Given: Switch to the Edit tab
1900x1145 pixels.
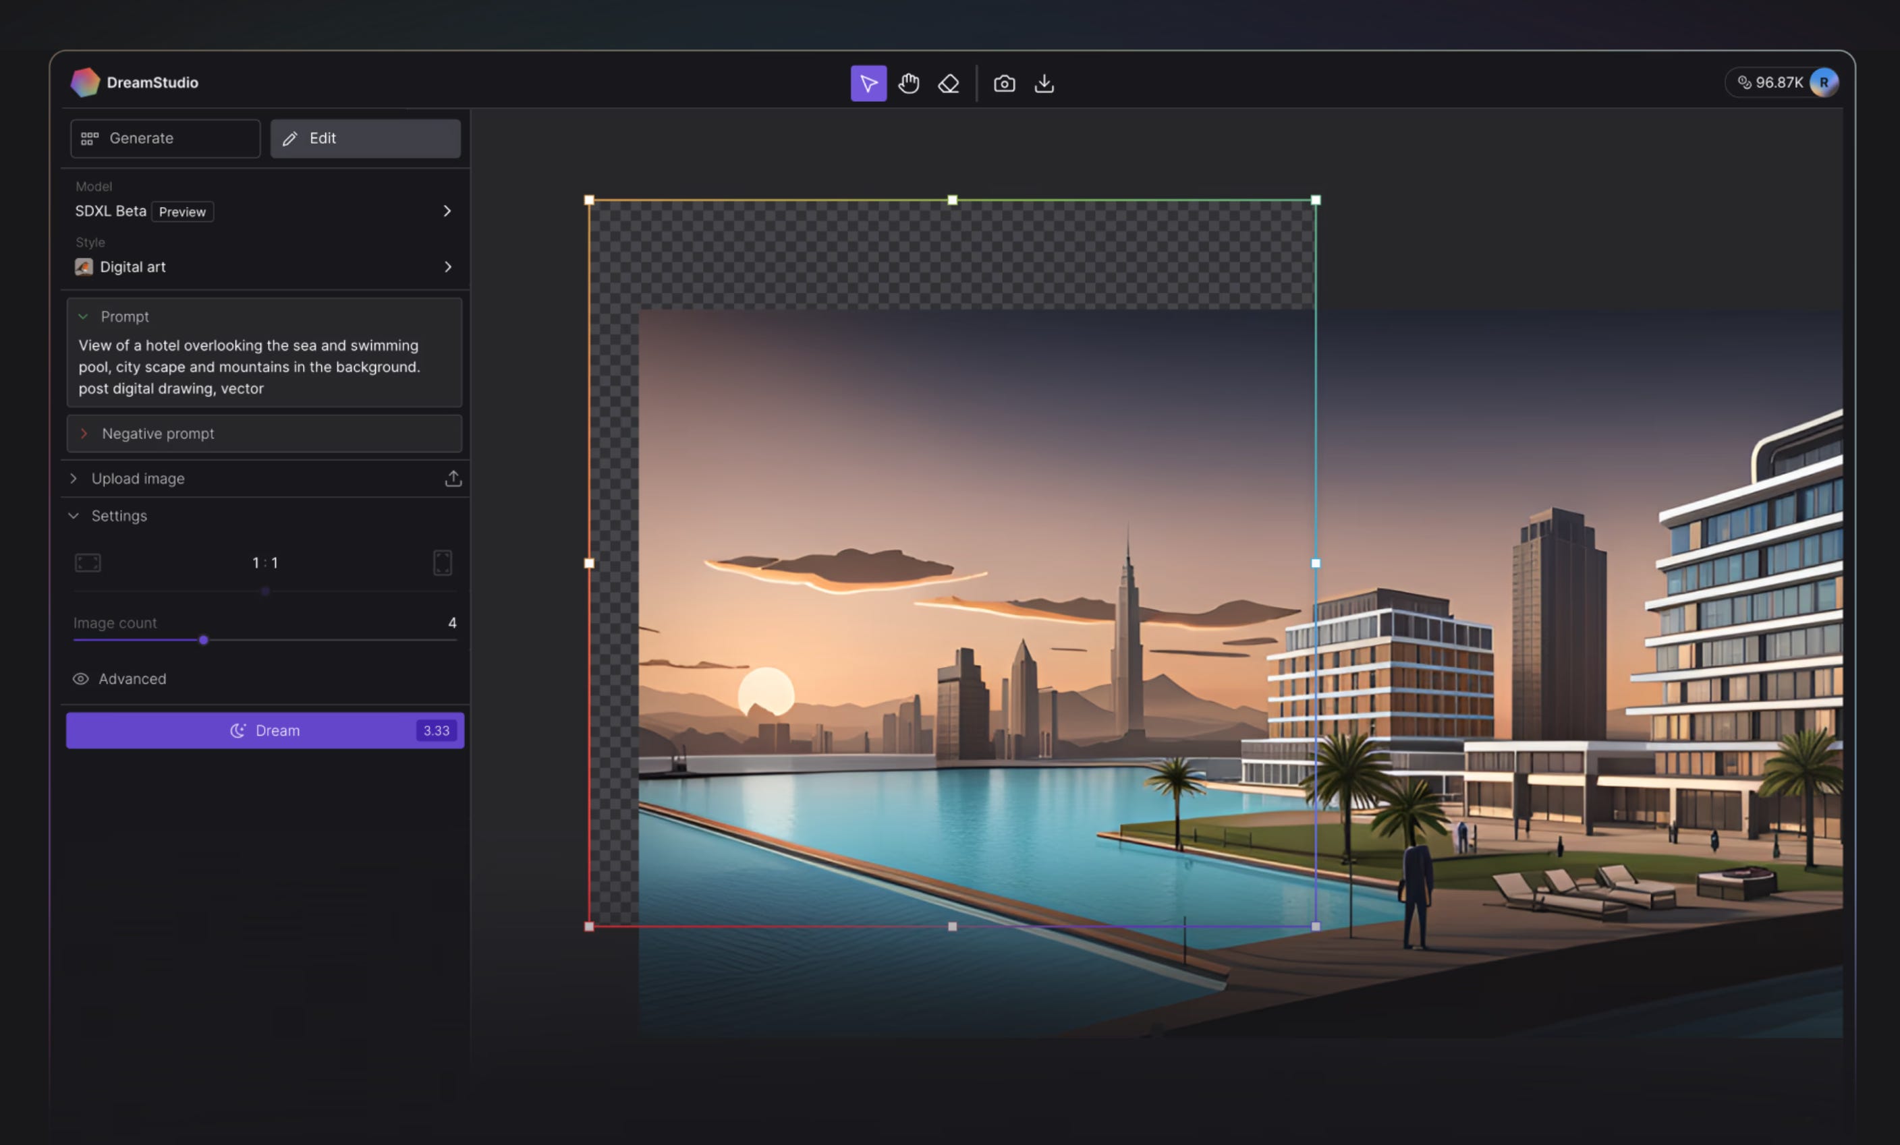Looking at the screenshot, I should (x=366, y=139).
